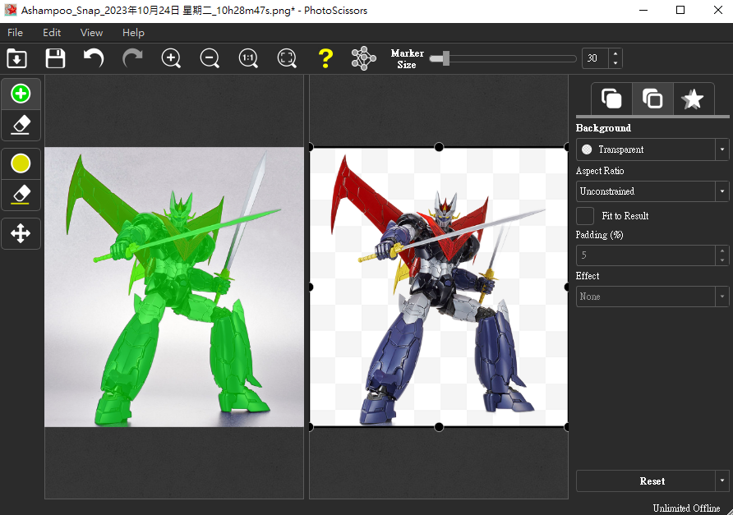The width and height of the screenshot is (733, 515).
Task: Select the move/pan tool
Action: point(21,233)
